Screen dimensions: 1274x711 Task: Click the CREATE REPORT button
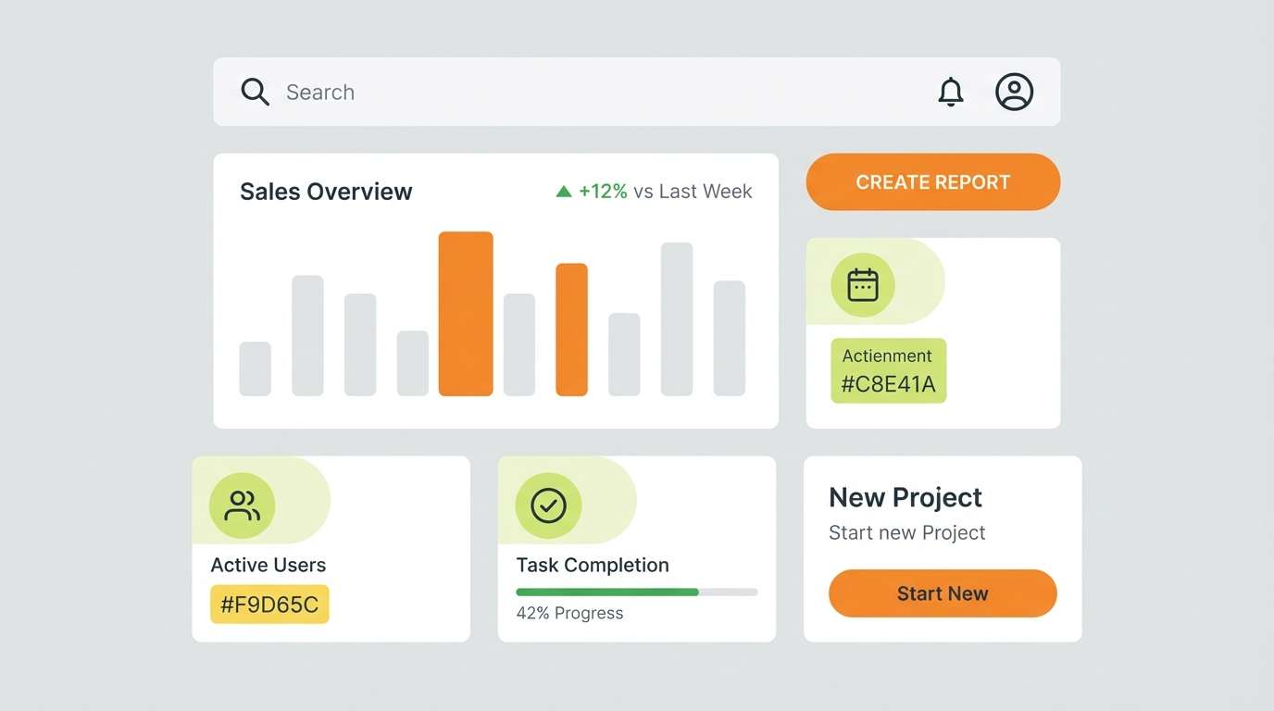pos(932,181)
